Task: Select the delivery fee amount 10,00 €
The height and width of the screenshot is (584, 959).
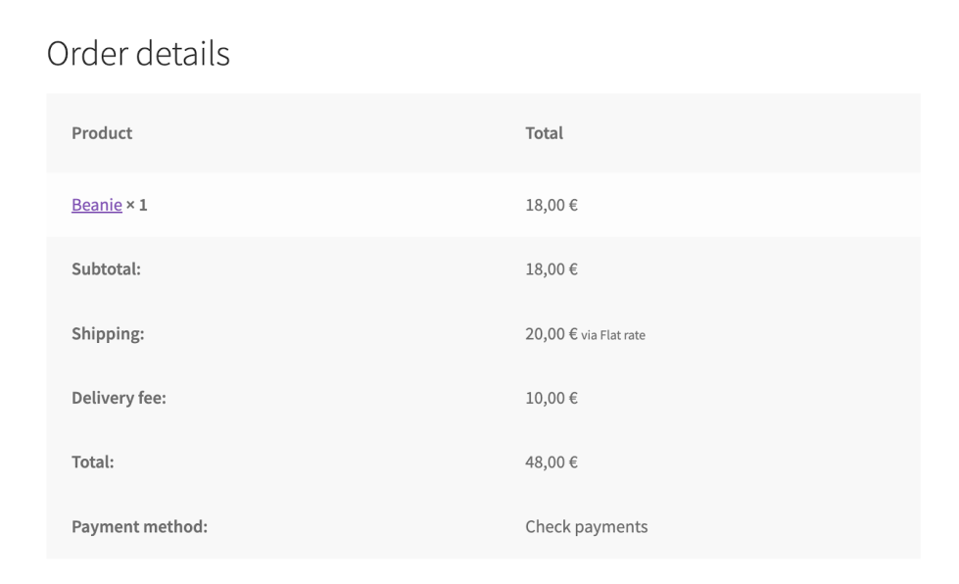Action: pos(551,398)
